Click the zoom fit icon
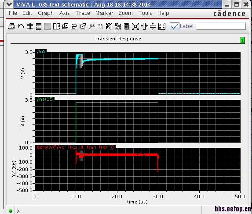The width and height of the screenshot is (252, 214). point(135,26)
